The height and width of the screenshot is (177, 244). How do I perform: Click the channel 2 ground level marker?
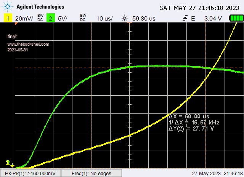[8, 163]
